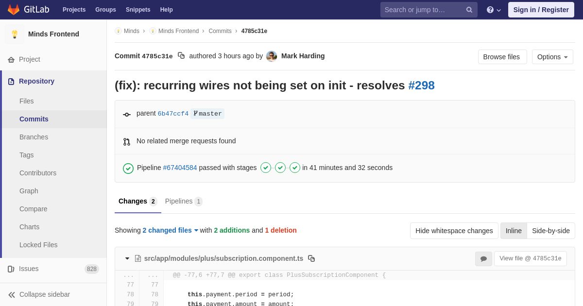Click the Minds Frontend lightbulb avatar
Image resolution: width=583 pixels, height=306 pixels.
click(x=15, y=34)
